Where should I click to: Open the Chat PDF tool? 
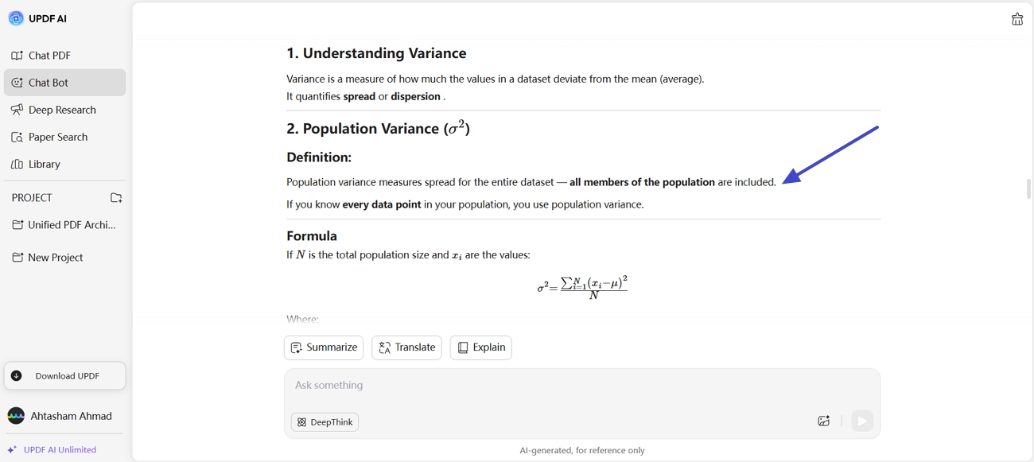[x=48, y=55]
